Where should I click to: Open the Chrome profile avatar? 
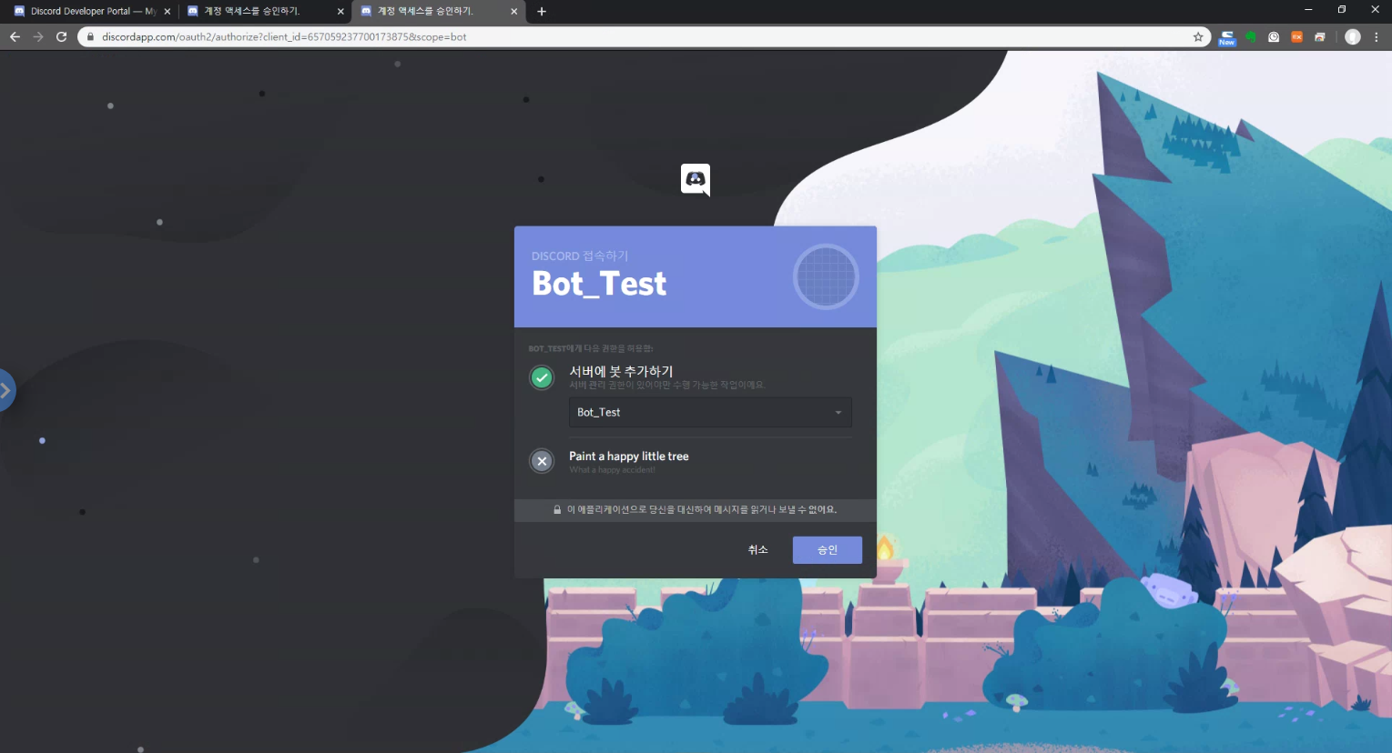(1353, 37)
